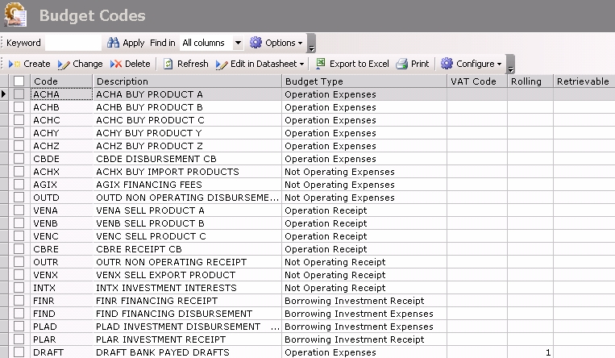Click the Print printer icon
This screenshot has height=358, width=615.
coord(401,64)
